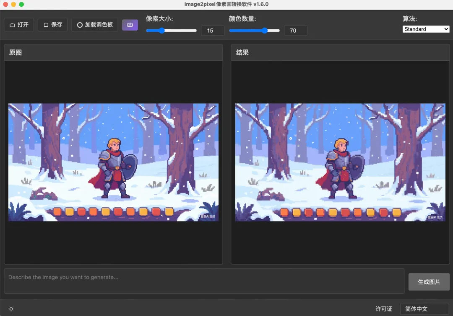Click the original image preview under 原图
The width and height of the screenshot is (453, 316).
point(113,162)
